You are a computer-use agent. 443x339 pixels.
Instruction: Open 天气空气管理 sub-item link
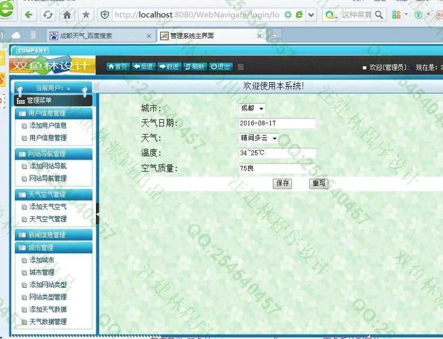[x=48, y=219]
